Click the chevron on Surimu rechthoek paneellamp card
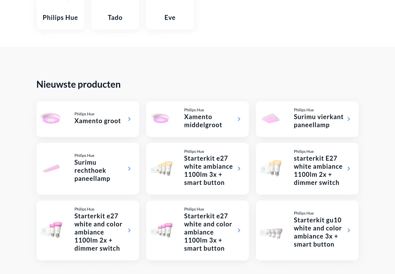 point(129,169)
